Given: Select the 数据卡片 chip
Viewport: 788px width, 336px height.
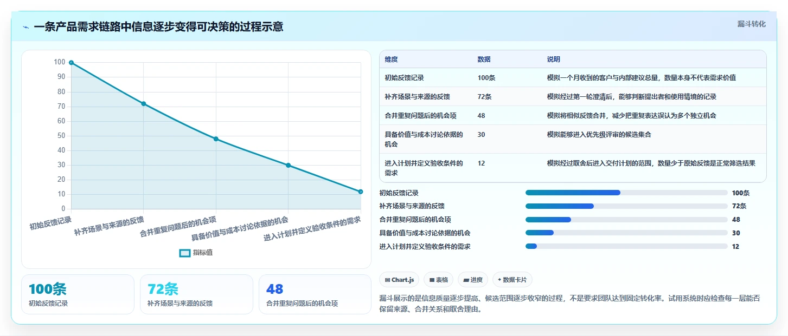Looking at the screenshot, I should (x=512, y=280).
